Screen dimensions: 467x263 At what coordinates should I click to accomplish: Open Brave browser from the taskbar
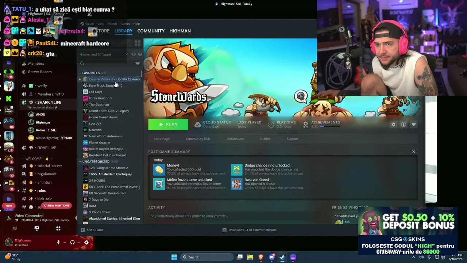(x=261, y=257)
